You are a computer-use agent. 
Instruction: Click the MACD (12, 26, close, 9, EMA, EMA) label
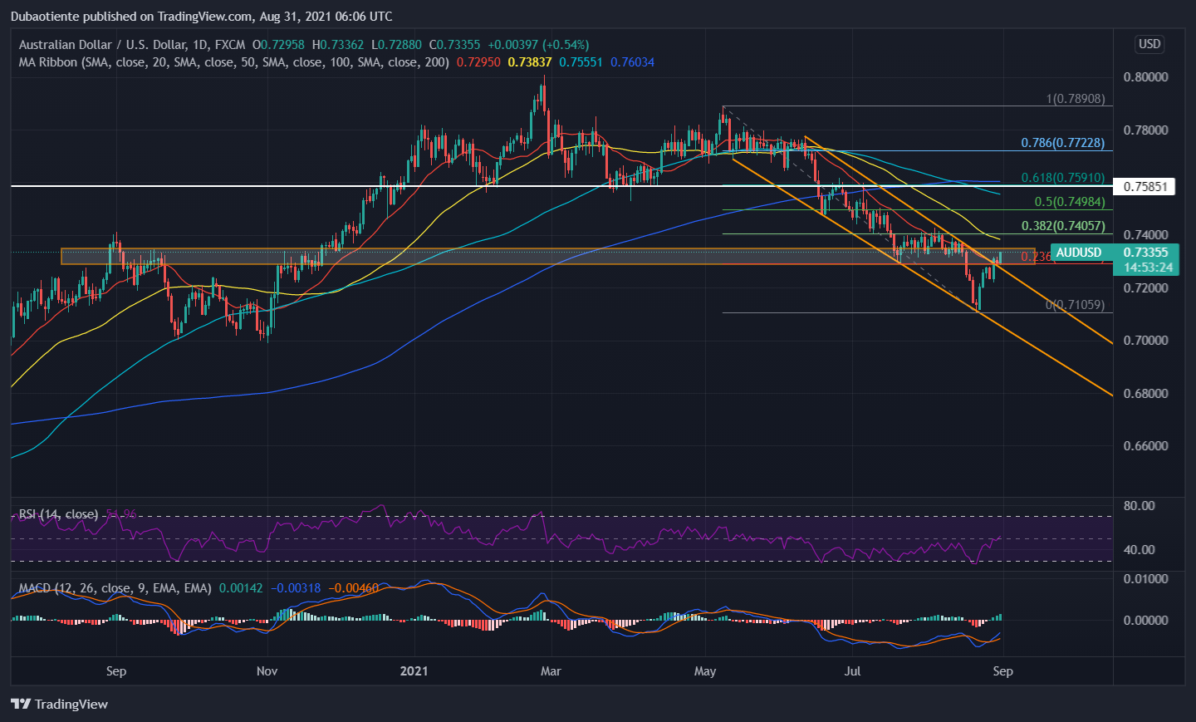pyautogui.click(x=115, y=588)
